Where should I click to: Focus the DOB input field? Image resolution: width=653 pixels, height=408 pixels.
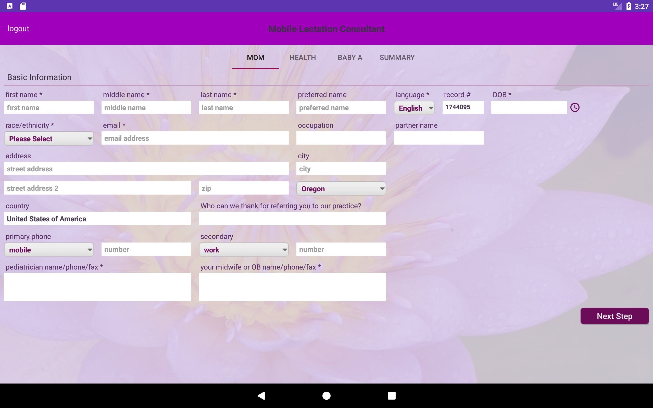(529, 107)
